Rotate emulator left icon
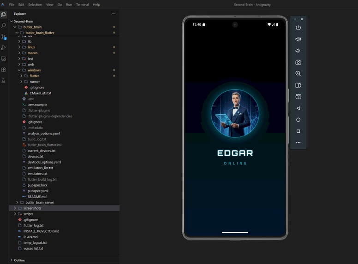Viewport: 358px width, 264px height. tap(298, 85)
